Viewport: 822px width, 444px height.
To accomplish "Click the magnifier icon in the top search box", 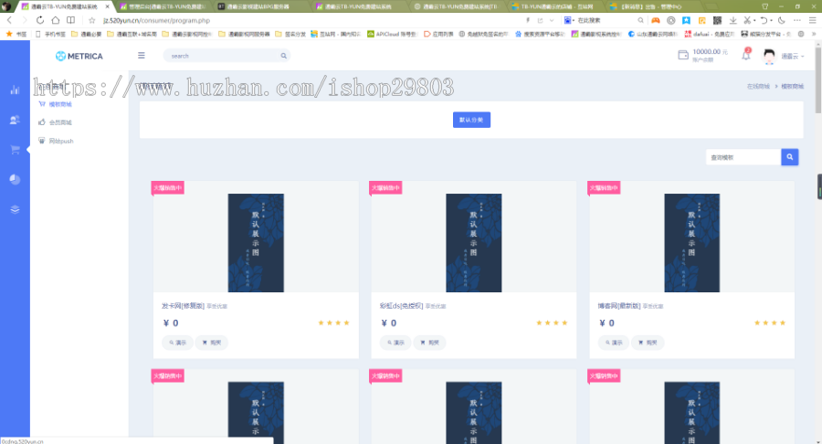I will pyautogui.click(x=284, y=56).
